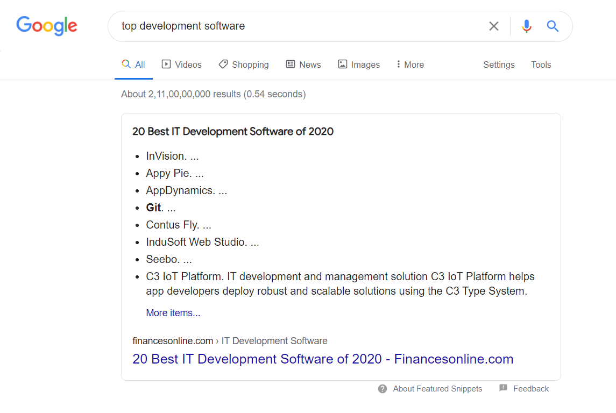Expand the More menu

[410, 65]
